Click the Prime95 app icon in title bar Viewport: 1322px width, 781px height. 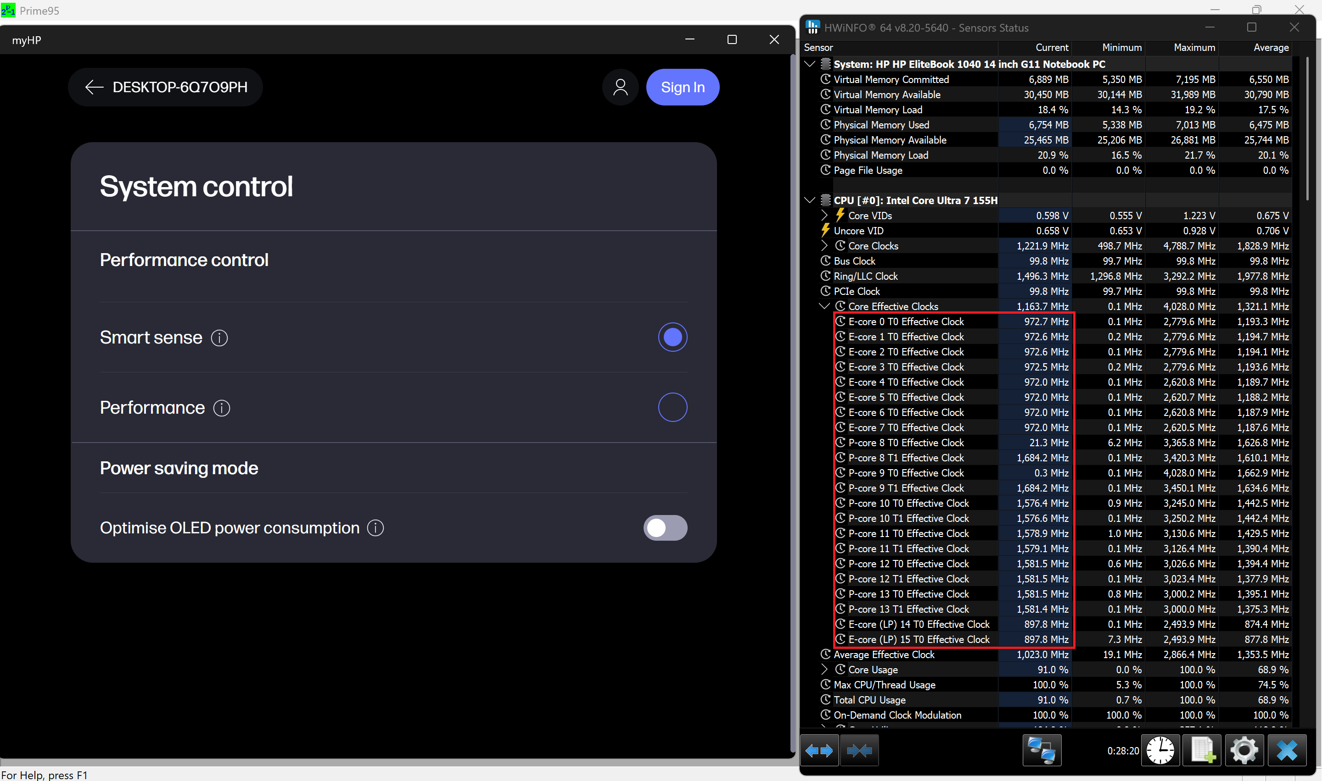pyautogui.click(x=8, y=10)
